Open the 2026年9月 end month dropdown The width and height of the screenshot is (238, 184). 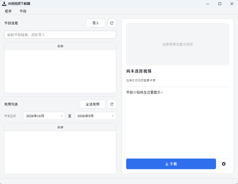(95, 116)
